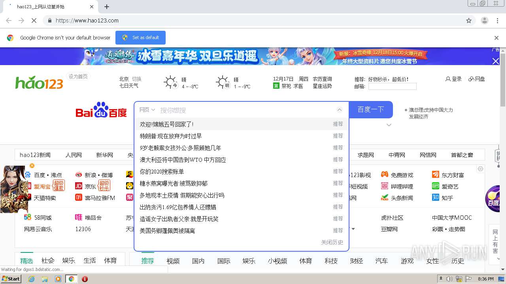Open new browser tab with plus button
Viewport: 506px width, 284px height.
106,7
